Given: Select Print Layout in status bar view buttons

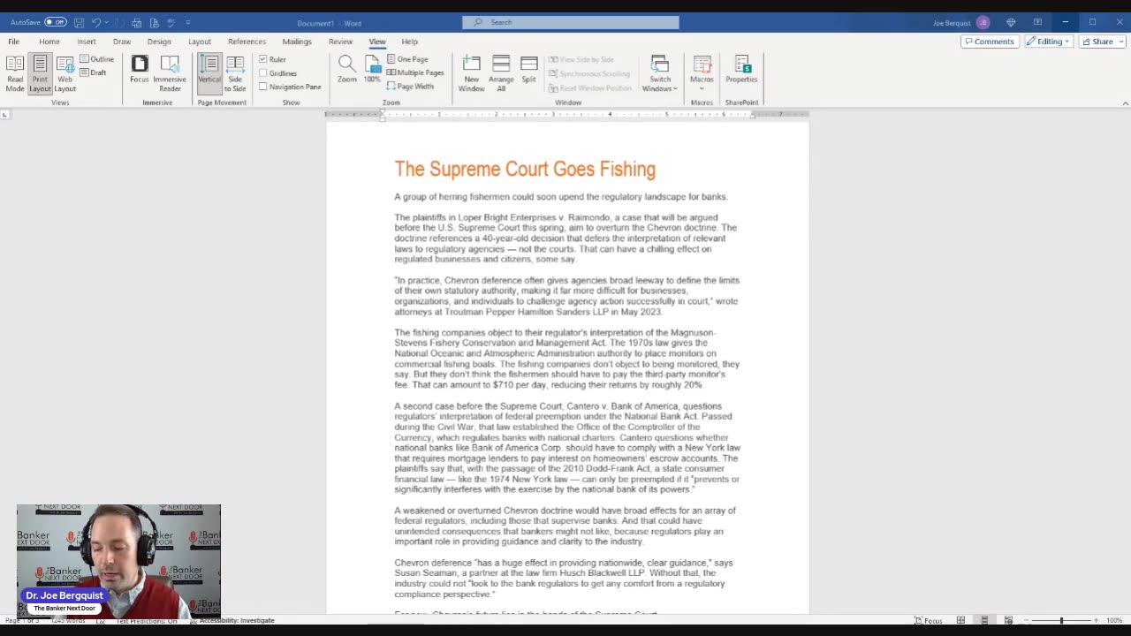Looking at the screenshot, I should tap(984, 620).
